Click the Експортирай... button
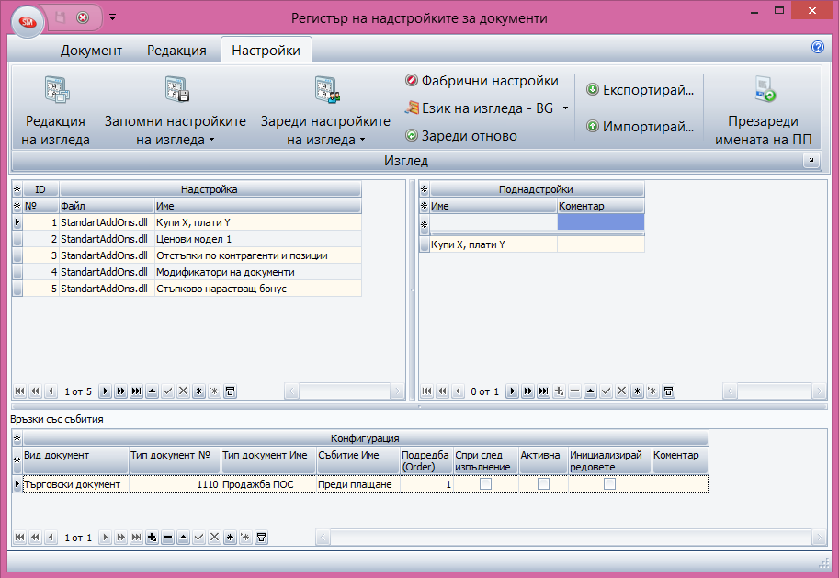Viewport: 839px width, 578px height. [x=641, y=90]
